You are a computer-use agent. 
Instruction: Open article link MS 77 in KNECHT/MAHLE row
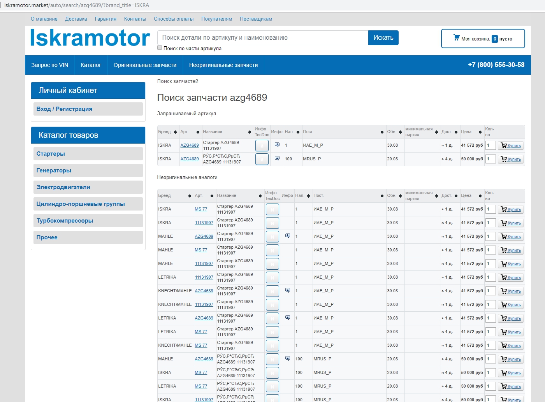click(x=201, y=345)
